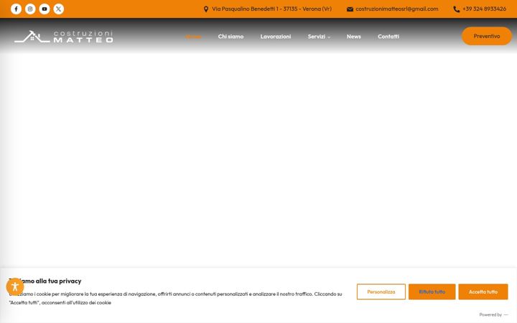
Task: Open the YouTube social icon
Action: (45, 9)
